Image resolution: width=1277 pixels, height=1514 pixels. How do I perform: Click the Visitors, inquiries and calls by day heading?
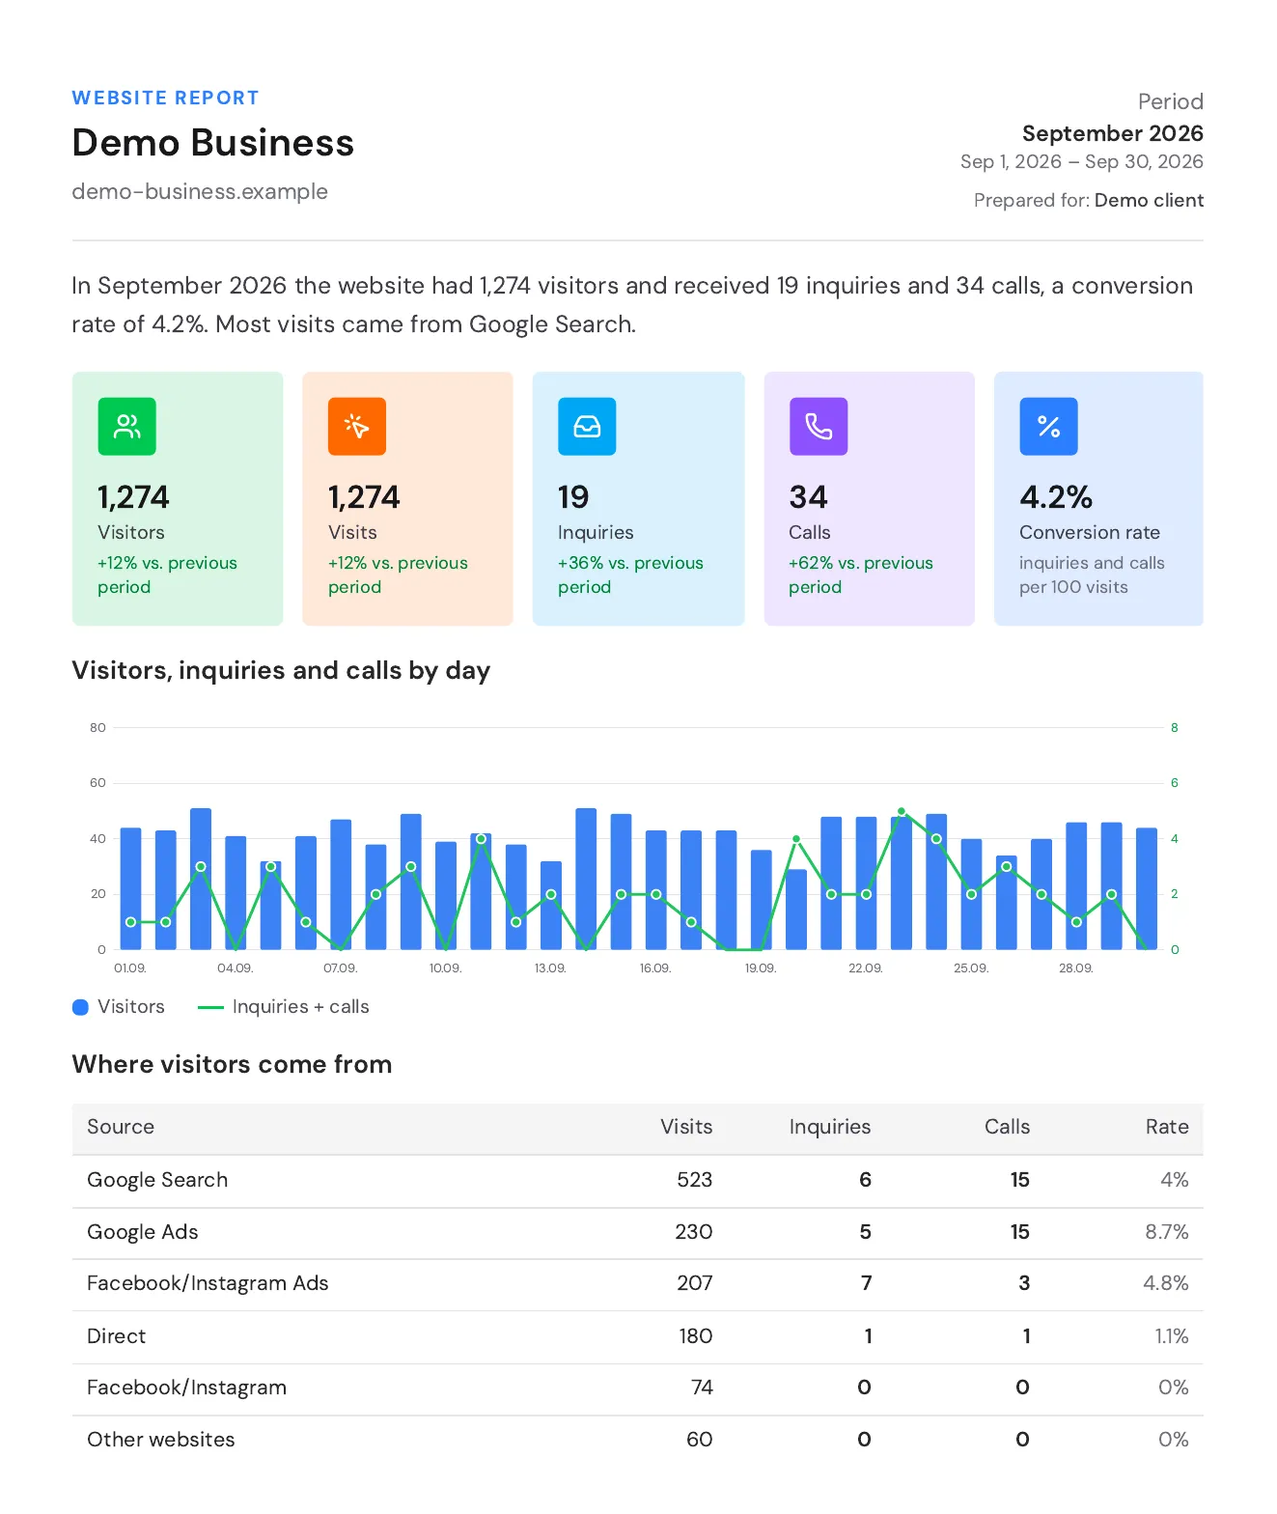click(x=281, y=671)
